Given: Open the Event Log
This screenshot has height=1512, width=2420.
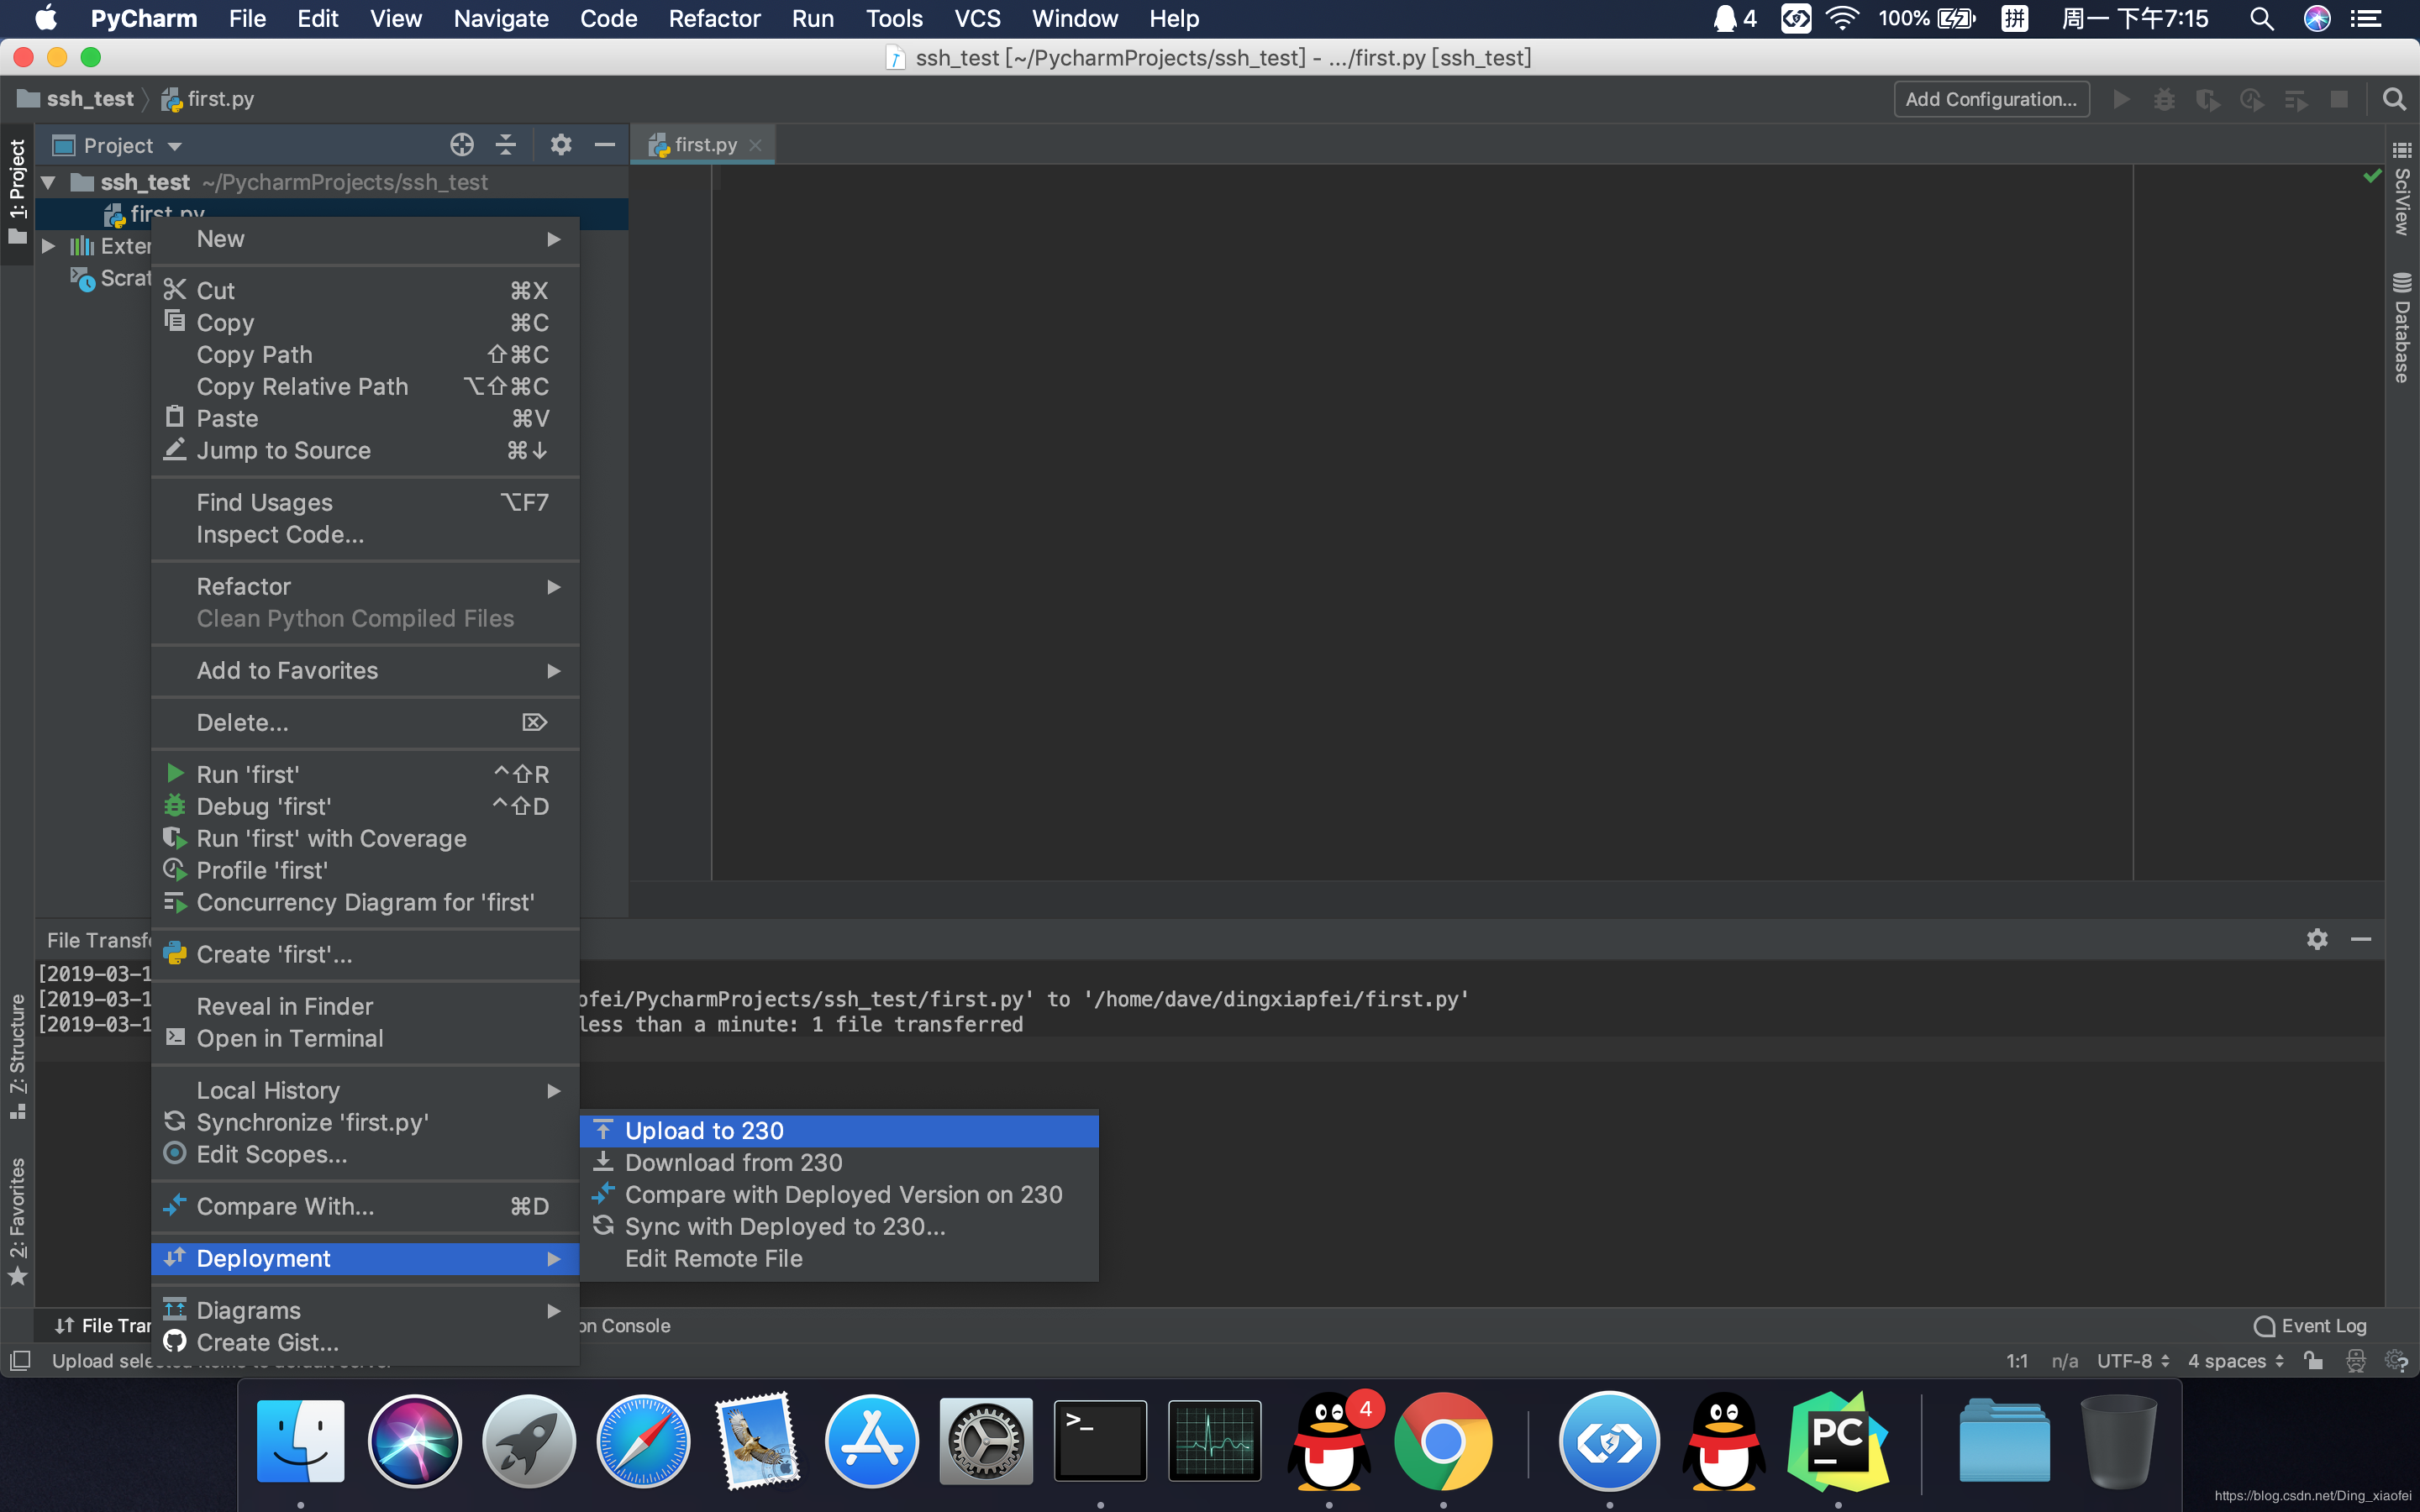Looking at the screenshot, I should (2310, 1325).
